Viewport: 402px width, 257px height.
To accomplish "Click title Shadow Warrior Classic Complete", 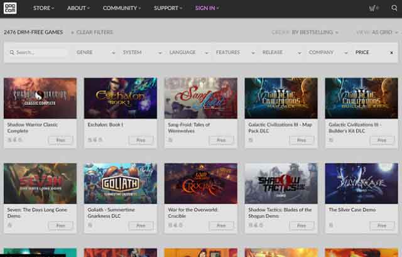I will point(33,128).
